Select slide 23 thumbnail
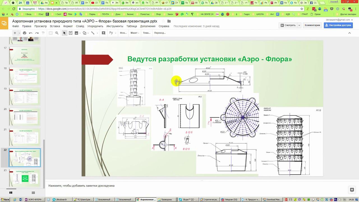The width and height of the screenshot is (359, 202). point(25,178)
